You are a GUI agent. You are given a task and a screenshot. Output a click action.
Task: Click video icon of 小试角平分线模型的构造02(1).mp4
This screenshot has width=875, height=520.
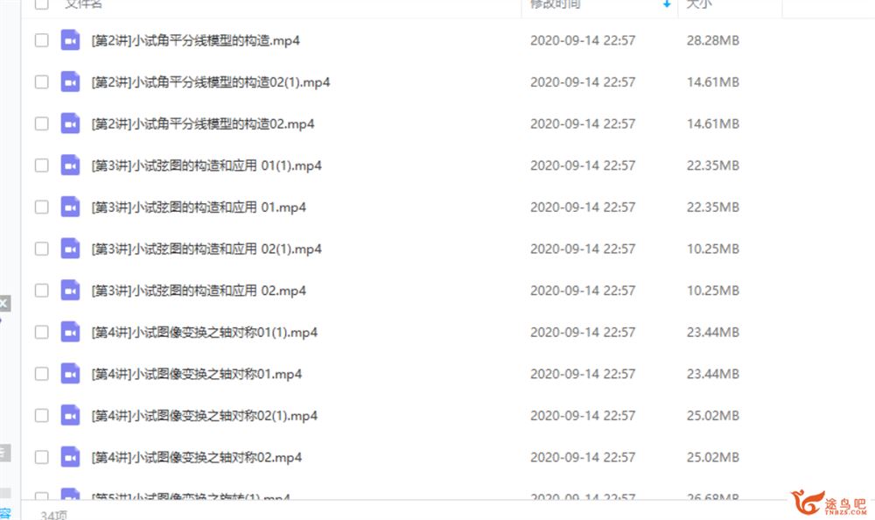pyautogui.click(x=70, y=82)
